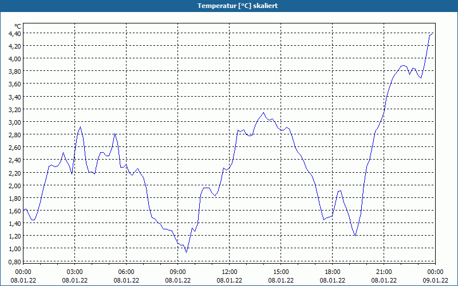Click the '08.01.22' date under 03:00
458x286 pixels.
(75, 280)
